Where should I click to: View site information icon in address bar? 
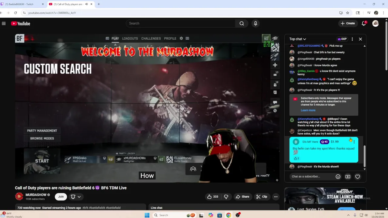click(x=24, y=13)
